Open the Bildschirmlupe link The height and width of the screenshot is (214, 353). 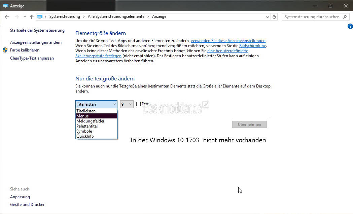[x=252, y=46]
